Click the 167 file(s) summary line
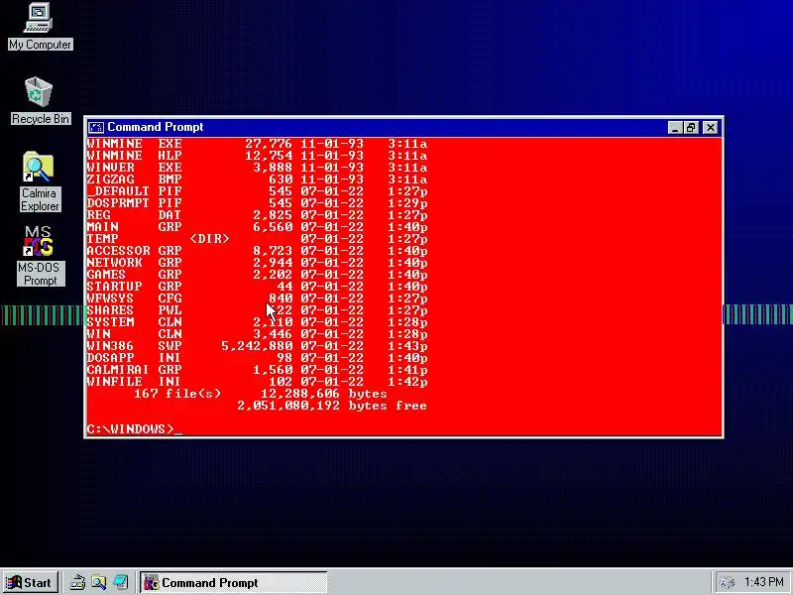The width and height of the screenshot is (793, 595). tap(261, 394)
